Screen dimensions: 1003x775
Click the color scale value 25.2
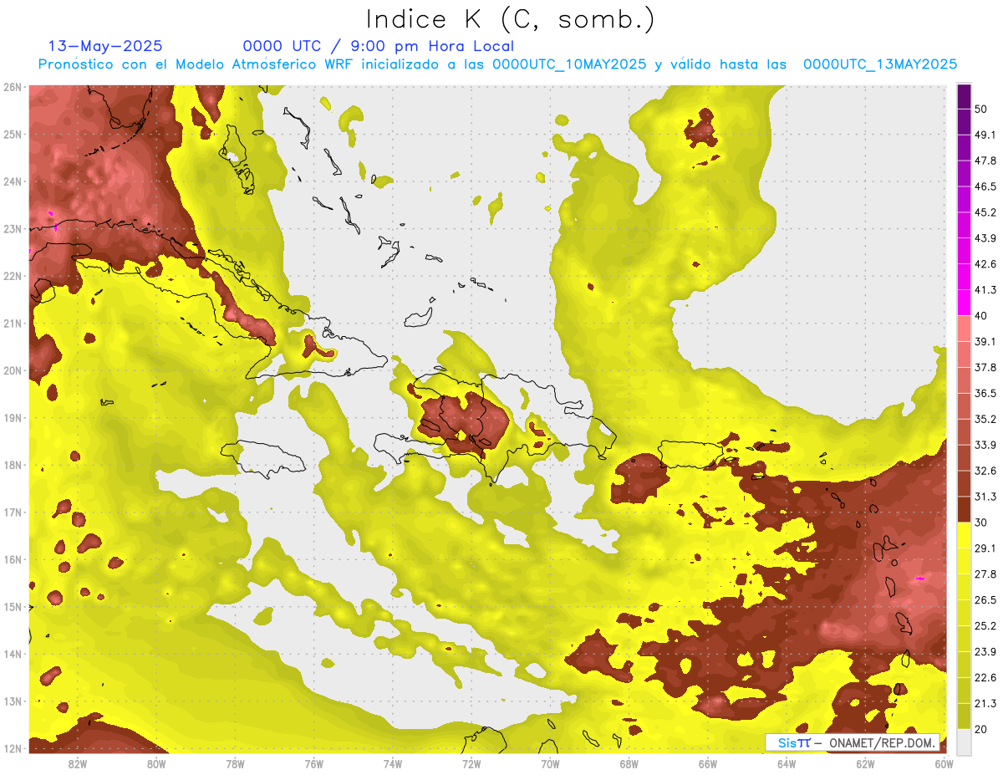coord(986,625)
